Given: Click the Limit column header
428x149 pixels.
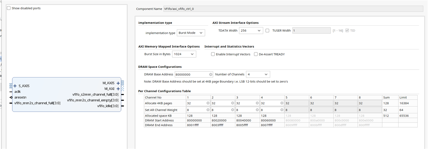Looking at the screenshot, I should pos(403,97).
